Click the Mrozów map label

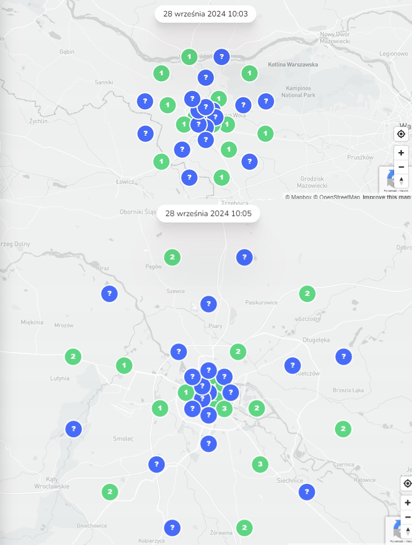pos(64,325)
